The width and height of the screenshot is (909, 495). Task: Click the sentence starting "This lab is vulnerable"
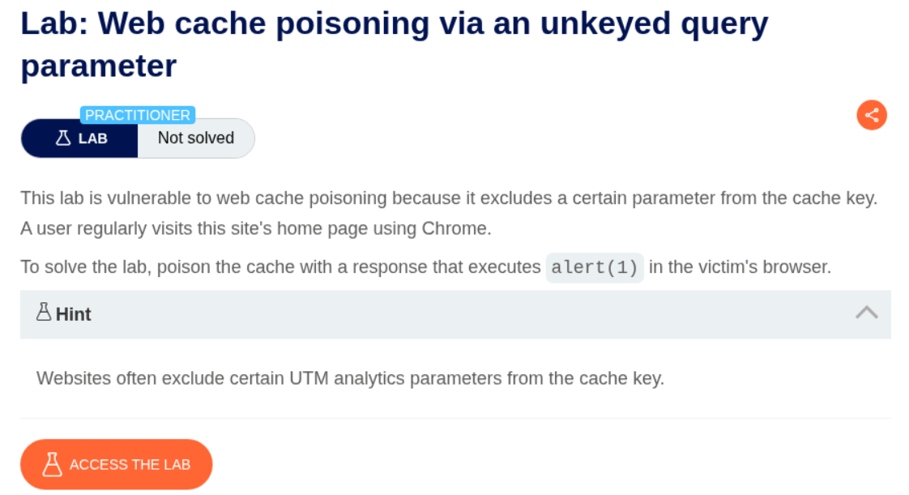tap(448, 198)
